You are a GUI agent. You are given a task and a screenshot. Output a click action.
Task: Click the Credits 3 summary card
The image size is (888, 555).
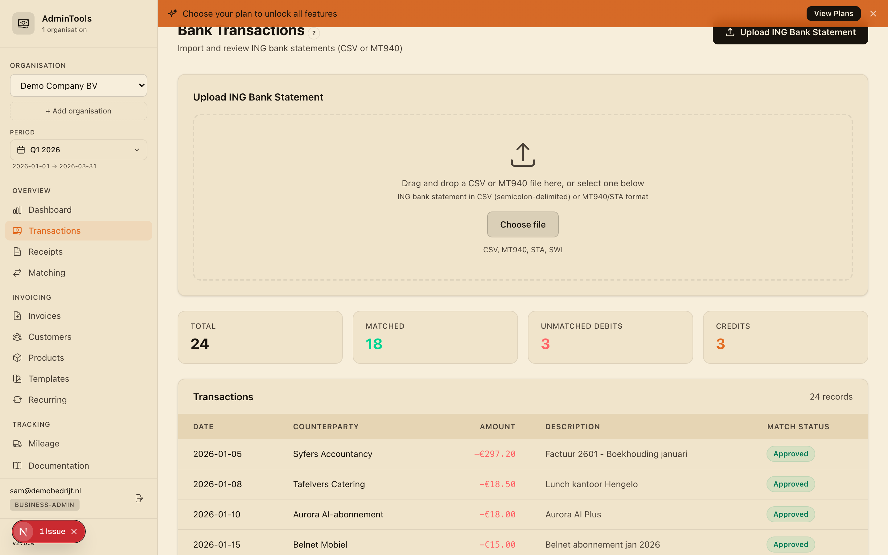785,337
